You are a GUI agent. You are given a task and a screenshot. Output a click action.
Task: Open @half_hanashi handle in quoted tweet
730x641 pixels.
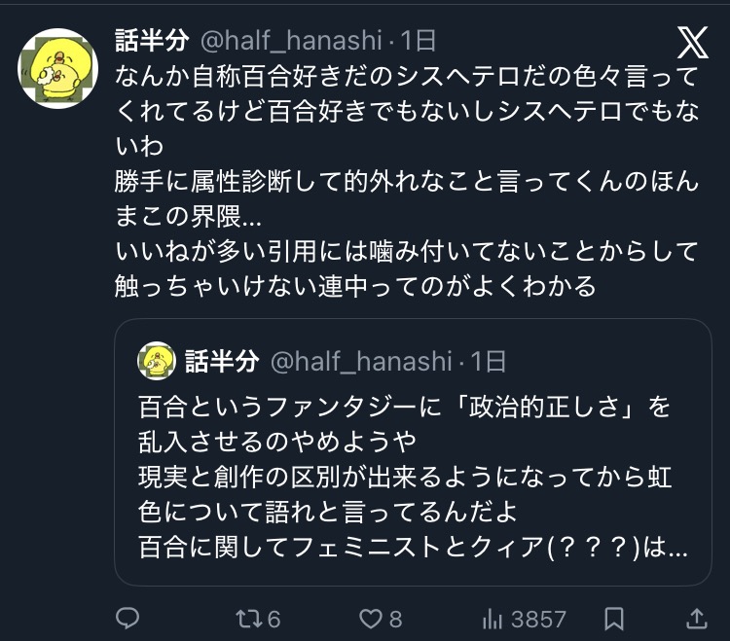click(360, 361)
